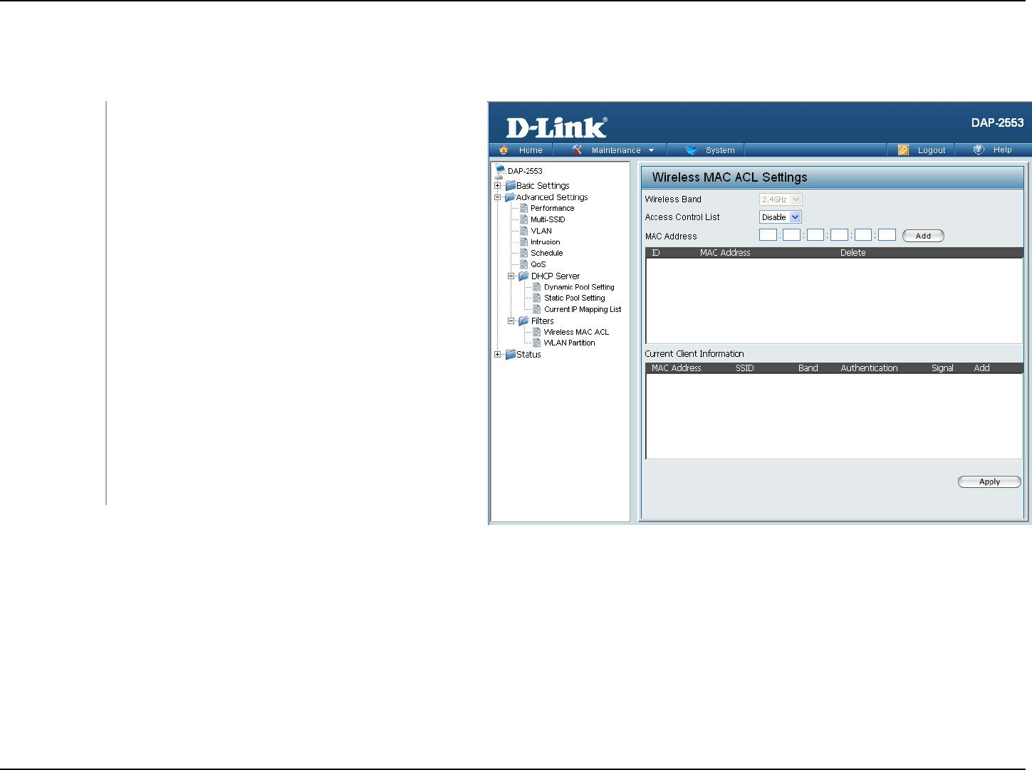Click the Help question mark icon
1032x770 pixels.
(x=979, y=150)
